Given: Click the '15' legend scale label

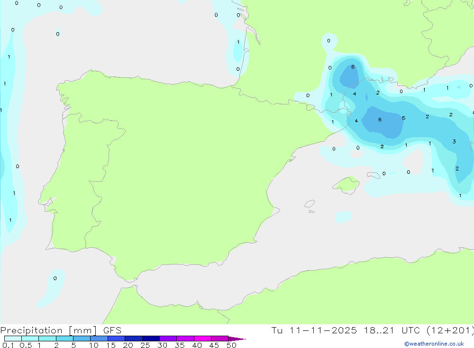Looking at the screenshot, I should 111,345.
